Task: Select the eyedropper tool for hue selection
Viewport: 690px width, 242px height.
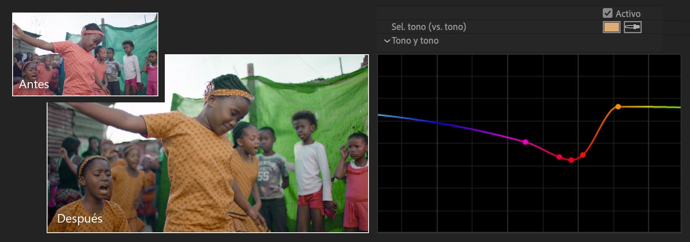Action: 632,27
